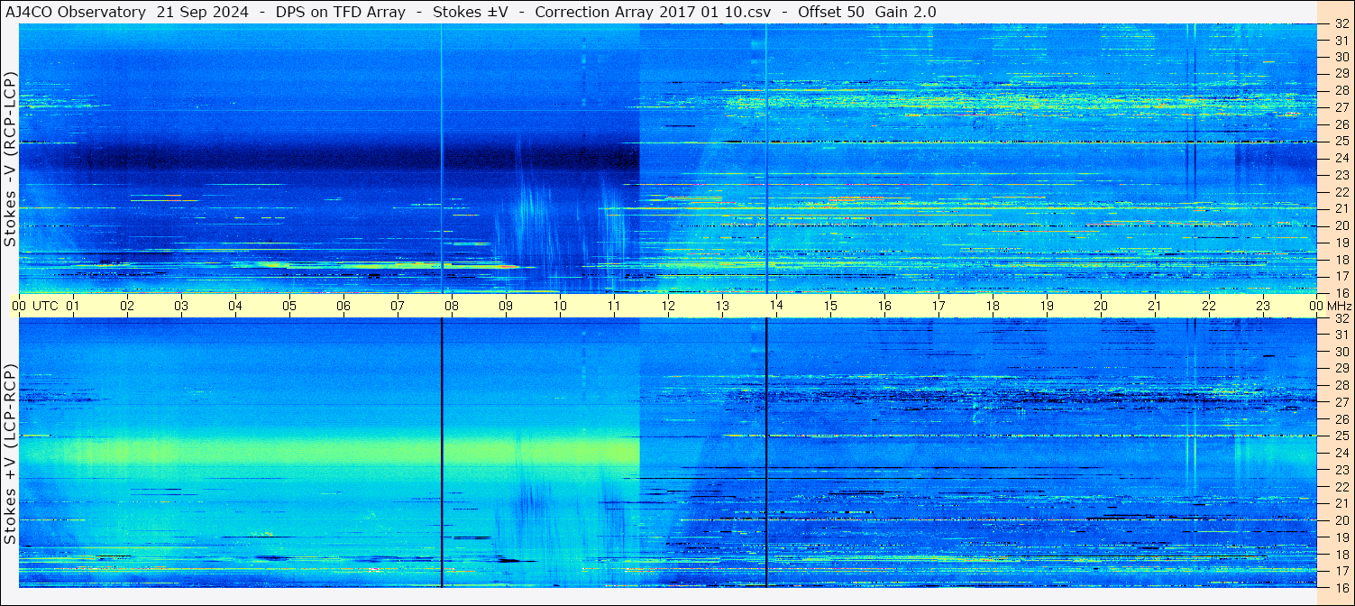
Task: Click the 02 hour tick on time axis
Action: 127,306
